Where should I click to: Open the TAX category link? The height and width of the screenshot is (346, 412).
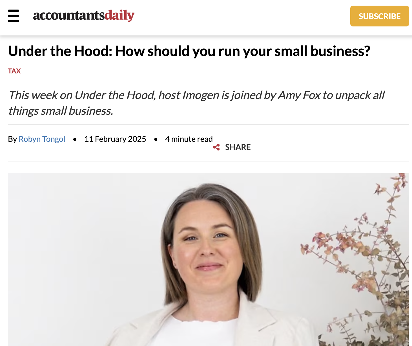(14, 71)
